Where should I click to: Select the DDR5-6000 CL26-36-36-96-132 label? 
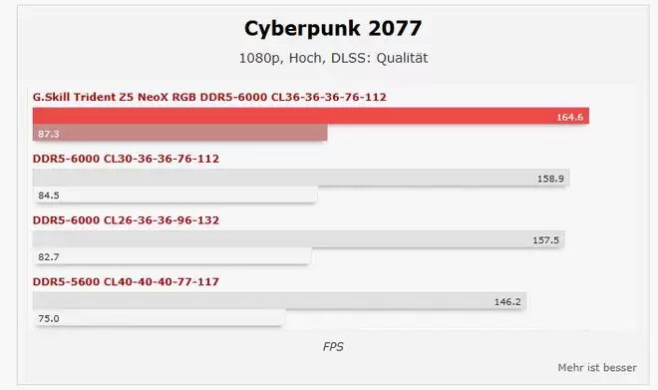[x=126, y=220]
